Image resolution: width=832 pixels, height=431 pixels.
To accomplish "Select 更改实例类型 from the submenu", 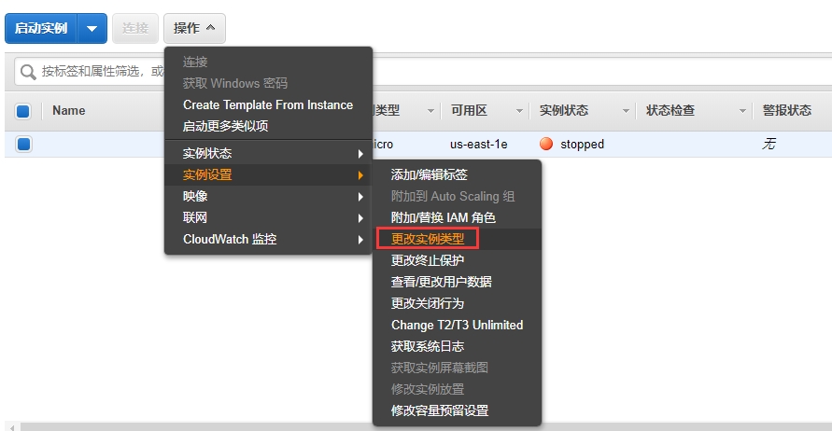I will coord(428,239).
